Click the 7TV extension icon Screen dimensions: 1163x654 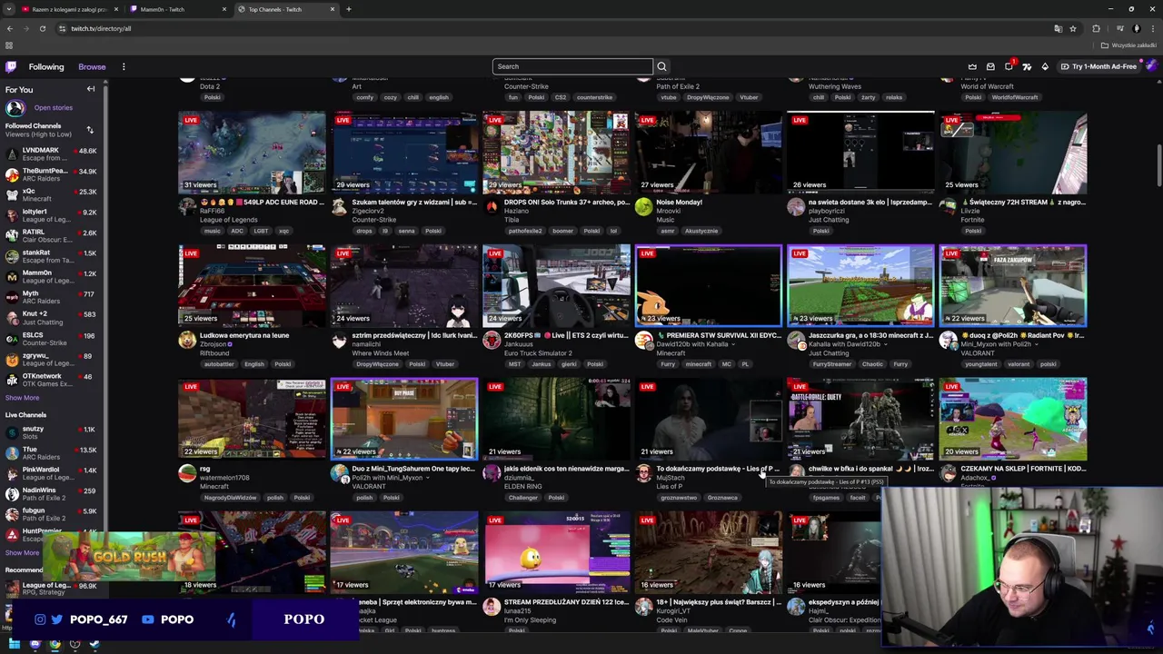1027,66
